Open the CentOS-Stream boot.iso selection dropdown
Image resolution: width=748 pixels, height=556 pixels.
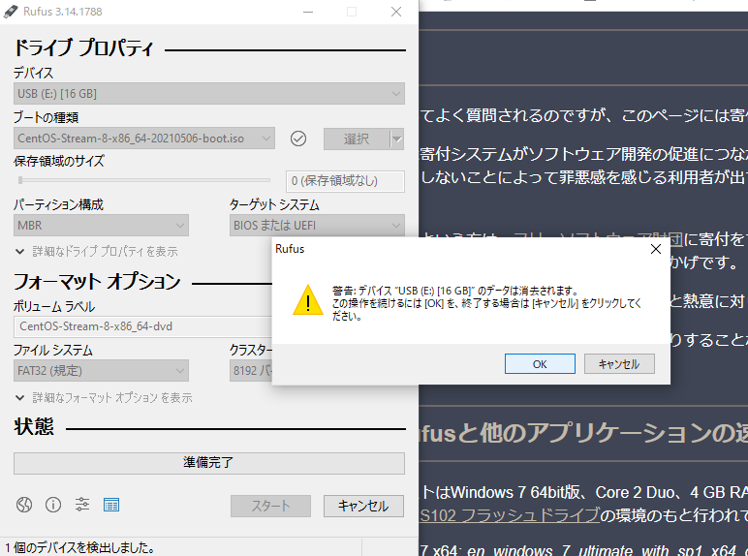point(144,139)
